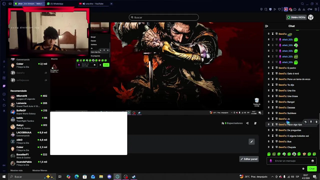Open the snapshot tool in toolbar

pos(266,9)
